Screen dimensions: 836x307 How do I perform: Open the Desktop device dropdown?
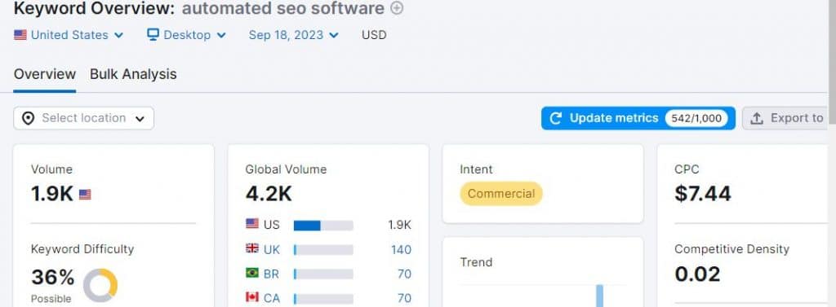[x=187, y=35]
